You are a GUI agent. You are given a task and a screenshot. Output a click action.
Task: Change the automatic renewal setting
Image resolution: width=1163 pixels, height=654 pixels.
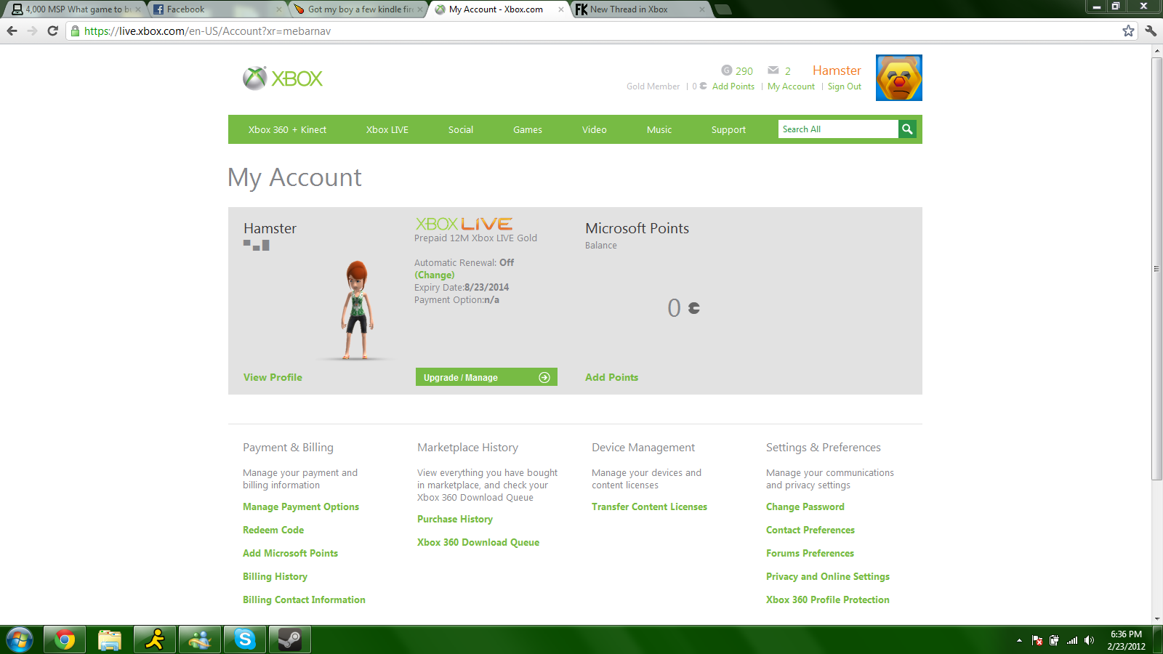[435, 275]
